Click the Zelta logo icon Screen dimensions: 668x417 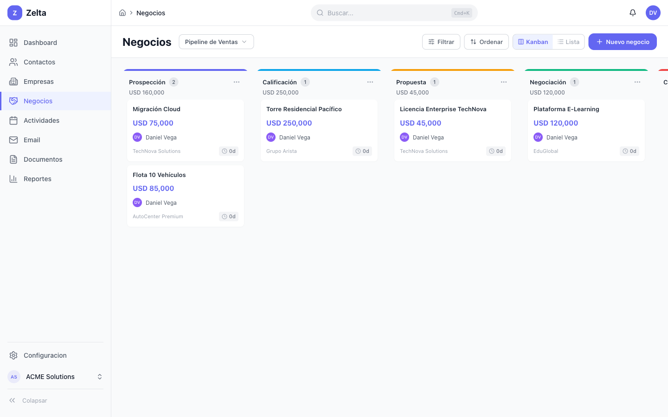coord(14,13)
